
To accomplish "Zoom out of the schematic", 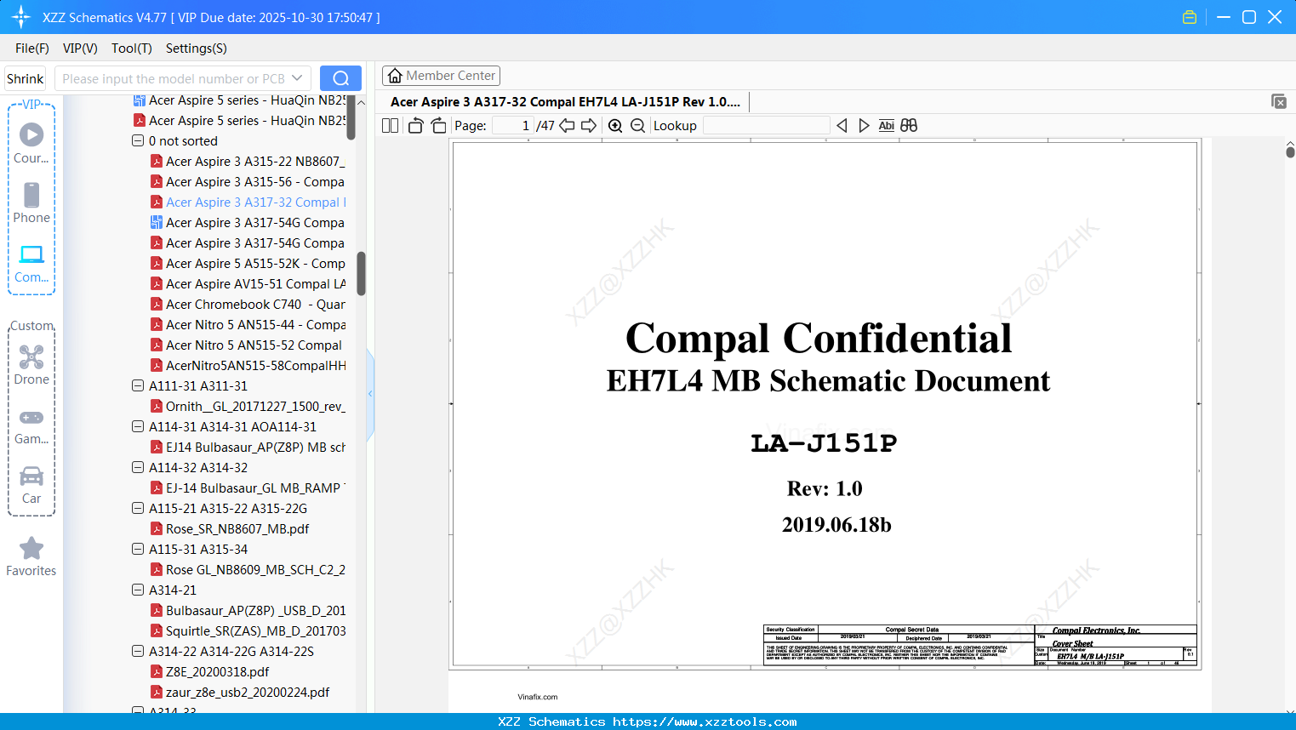I will [x=638, y=126].
